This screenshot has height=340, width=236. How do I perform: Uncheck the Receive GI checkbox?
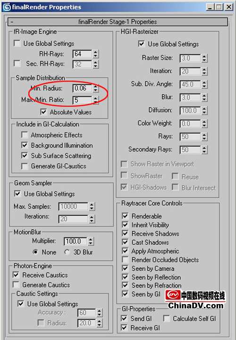click(124, 328)
